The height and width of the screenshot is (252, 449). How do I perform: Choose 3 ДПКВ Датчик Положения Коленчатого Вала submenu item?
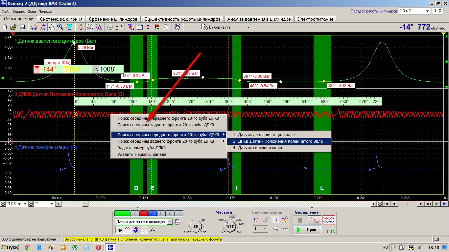tap(278, 141)
